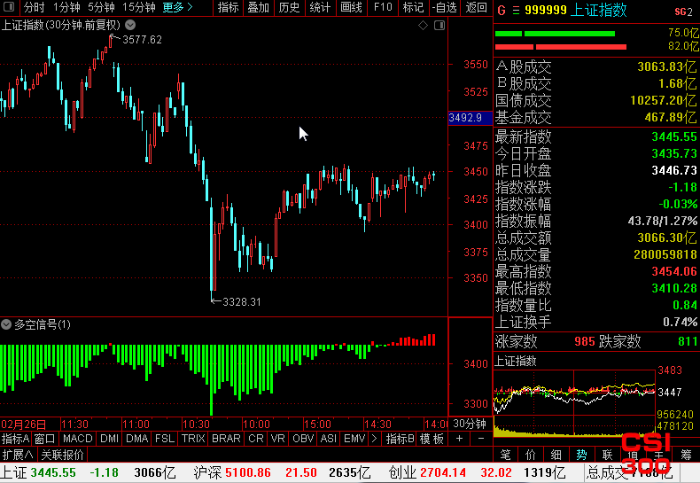Viewport: 700px width, 483px height.
Task: Select the 筹 chip distribution tab
Action: pos(686,455)
